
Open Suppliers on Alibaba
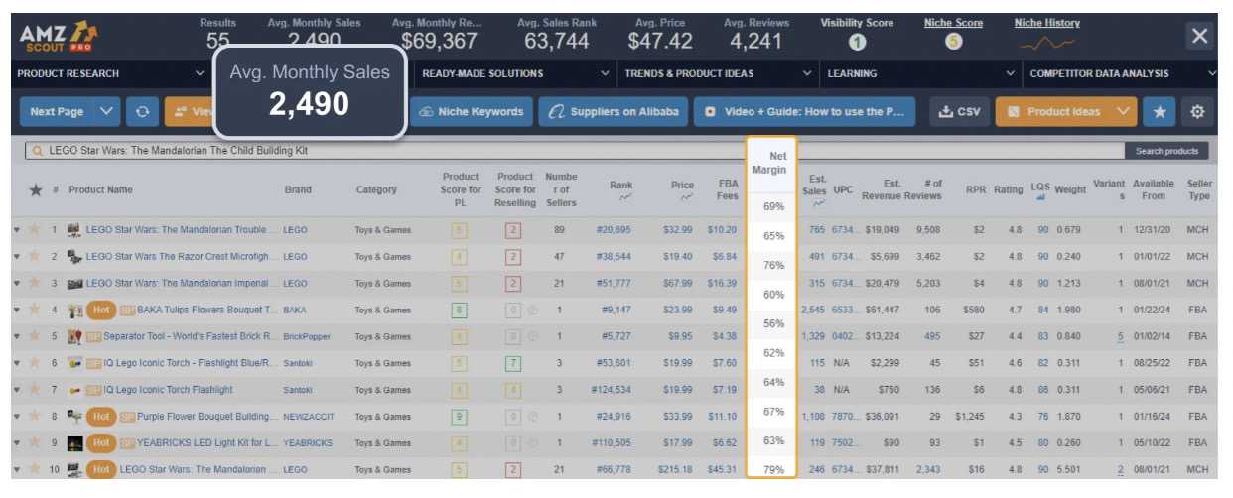point(615,112)
